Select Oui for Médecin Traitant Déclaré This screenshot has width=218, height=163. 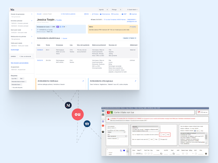[195, 131]
